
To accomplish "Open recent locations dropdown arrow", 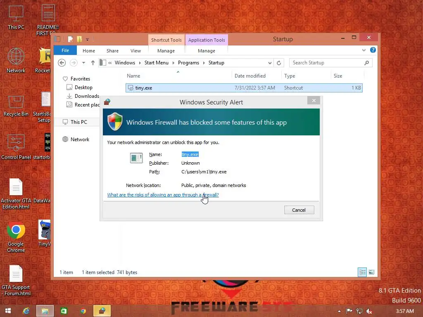I will (x=83, y=63).
